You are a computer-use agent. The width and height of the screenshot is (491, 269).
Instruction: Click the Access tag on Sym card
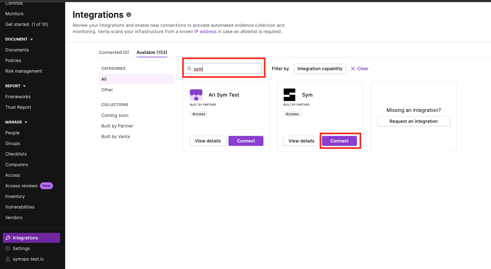point(292,114)
